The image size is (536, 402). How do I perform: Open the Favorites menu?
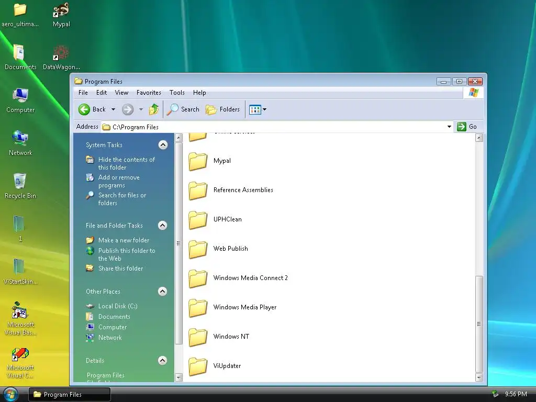pyautogui.click(x=149, y=93)
